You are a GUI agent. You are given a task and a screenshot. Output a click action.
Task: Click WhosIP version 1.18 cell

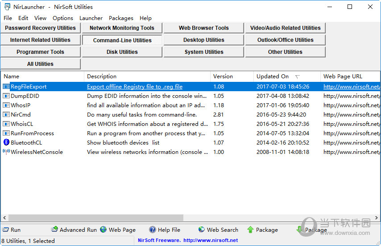(219, 105)
